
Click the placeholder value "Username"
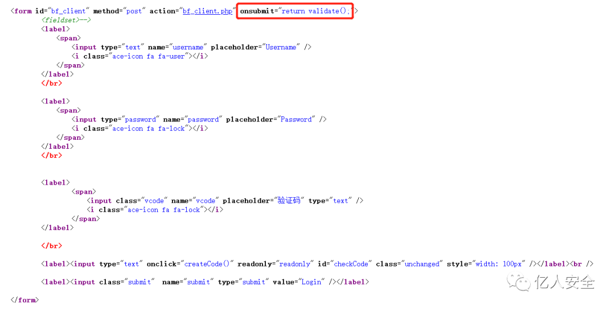coord(281,47)
